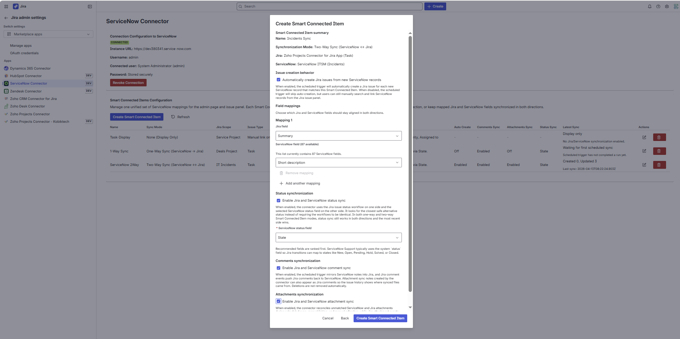Click the IT Incidents Jira scope cell
The height and width of the screenshot is (339, 680).
[226, 165]
